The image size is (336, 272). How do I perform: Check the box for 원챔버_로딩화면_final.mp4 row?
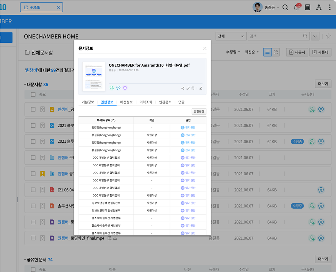[33, 238]
